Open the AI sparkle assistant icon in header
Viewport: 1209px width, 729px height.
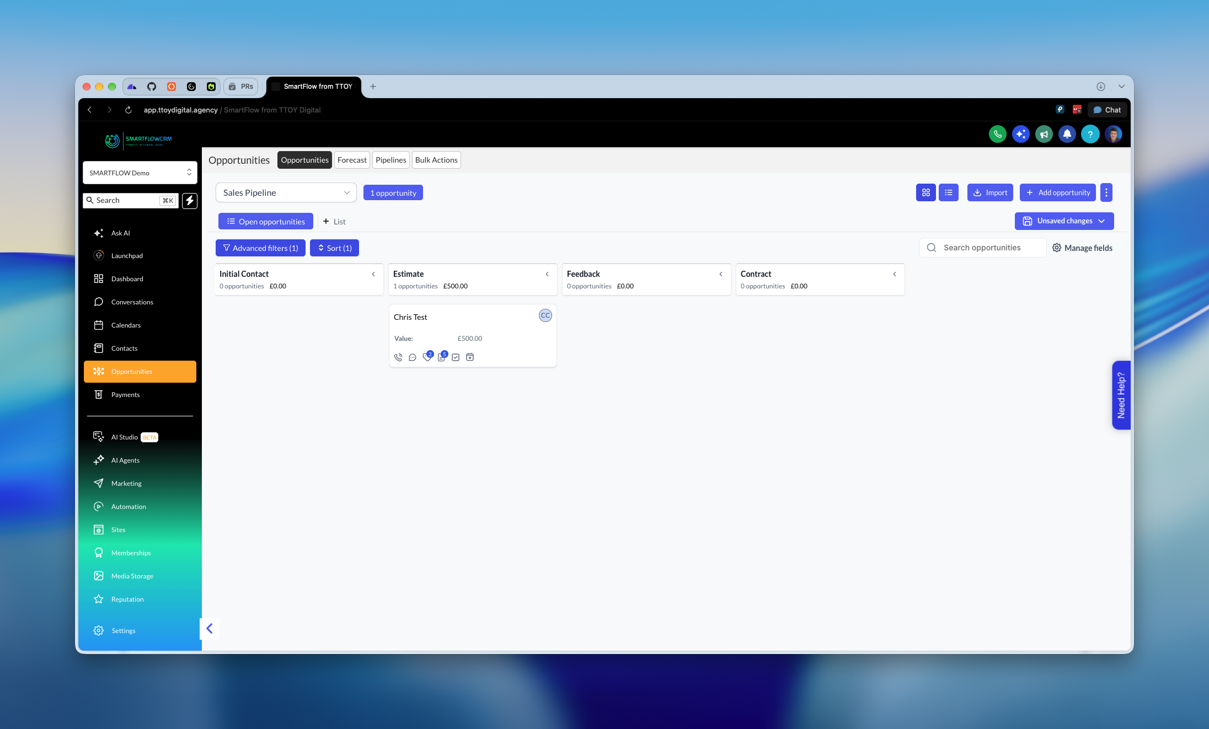tap(1020, 134)
